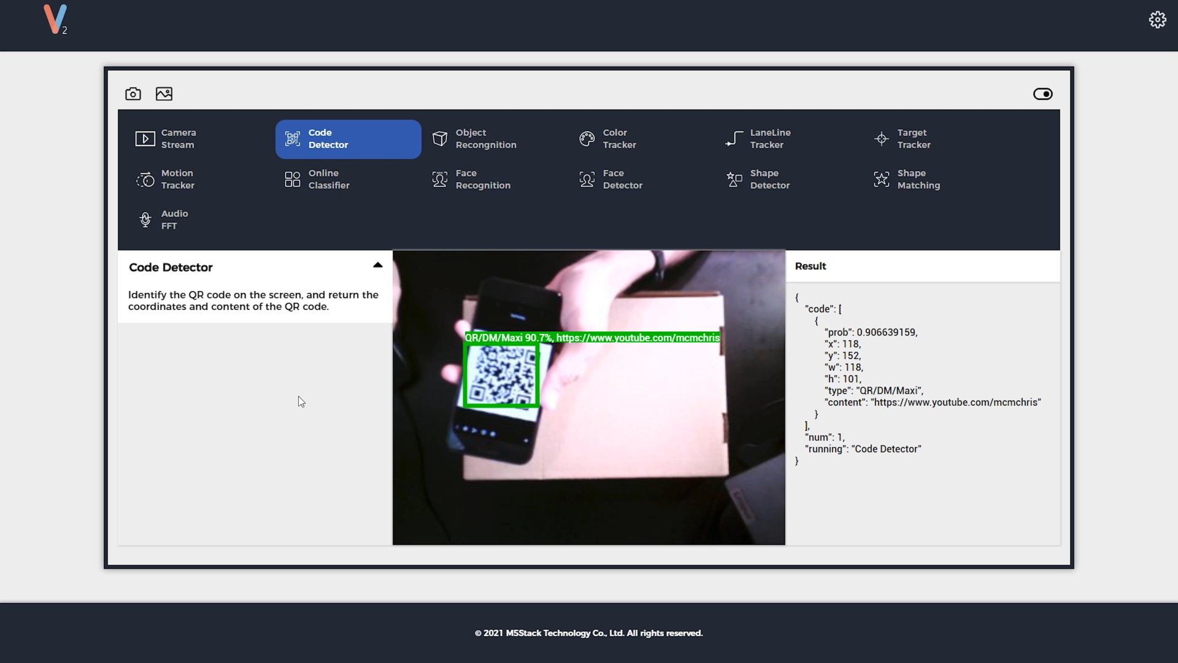
Task: Choose Shape Detector label
Action: (769, 179)
